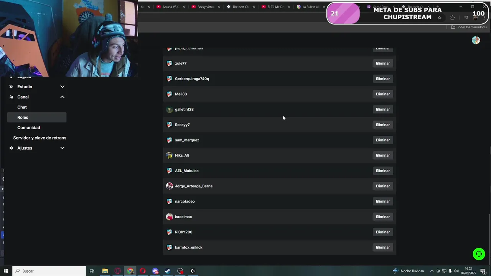
Task: Click the Ajustes gear icon
Action: coord(11,148)
